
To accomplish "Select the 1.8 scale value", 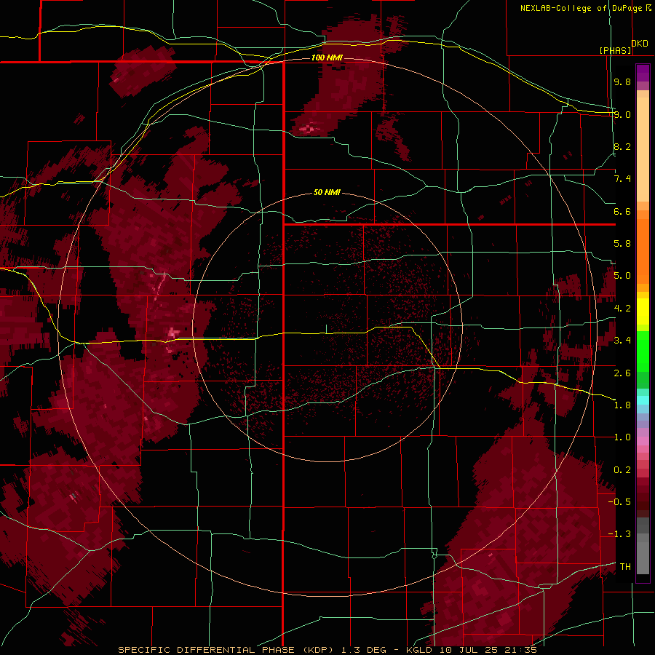I will pyautogui.click(x=622, y=405).
